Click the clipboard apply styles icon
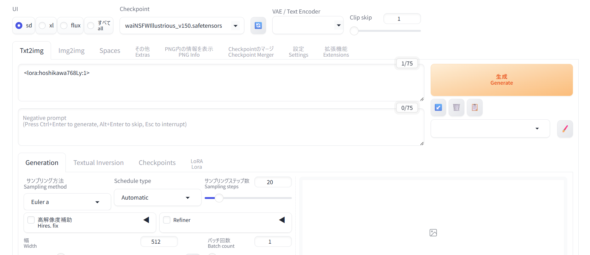Image resolution: width=590 pixels, height=255 pixels. 474,108
